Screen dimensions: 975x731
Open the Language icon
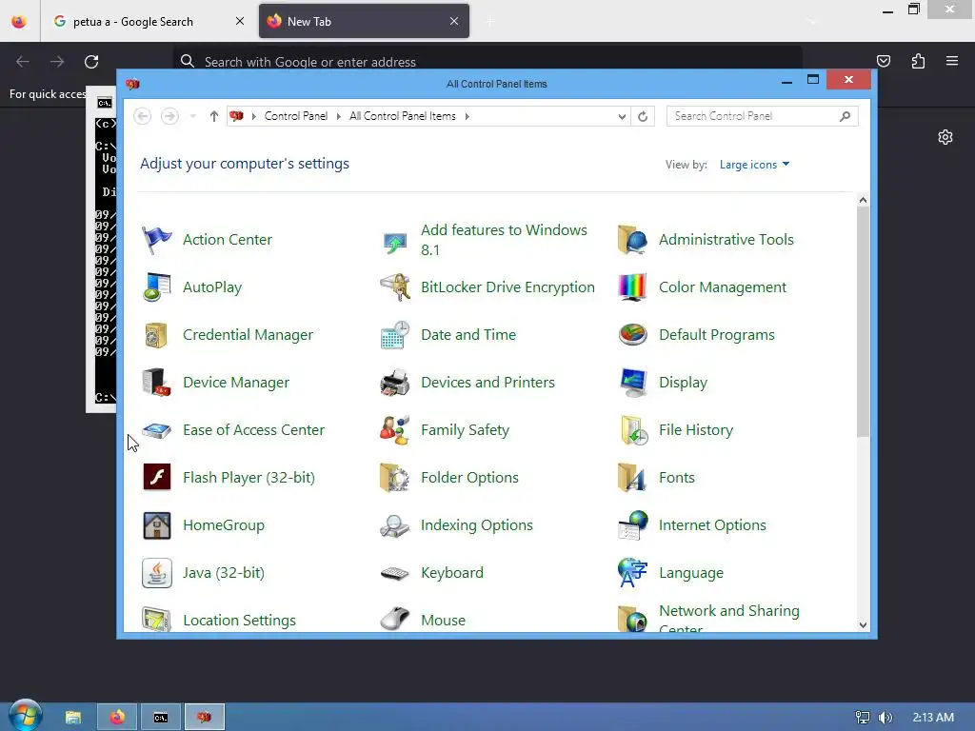click(632, 572)
